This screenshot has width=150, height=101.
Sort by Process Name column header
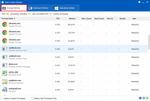click(x=8, y=18)
